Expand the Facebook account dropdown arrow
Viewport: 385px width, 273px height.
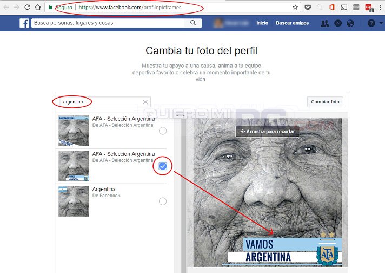[x=381, y=23]
